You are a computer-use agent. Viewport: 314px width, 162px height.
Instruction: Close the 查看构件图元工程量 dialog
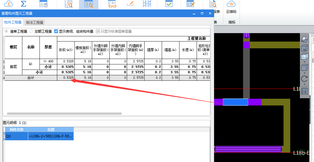click(210, 13)
